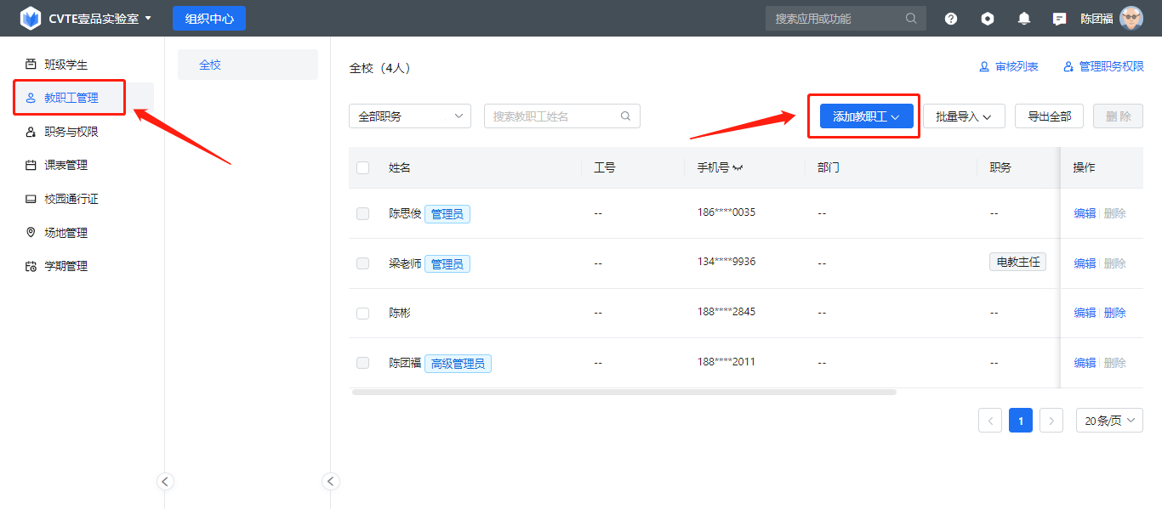Click the 管理职务权限 person icon
The height and width of the screenshot is (509, 1162).
pos(1068,66)
